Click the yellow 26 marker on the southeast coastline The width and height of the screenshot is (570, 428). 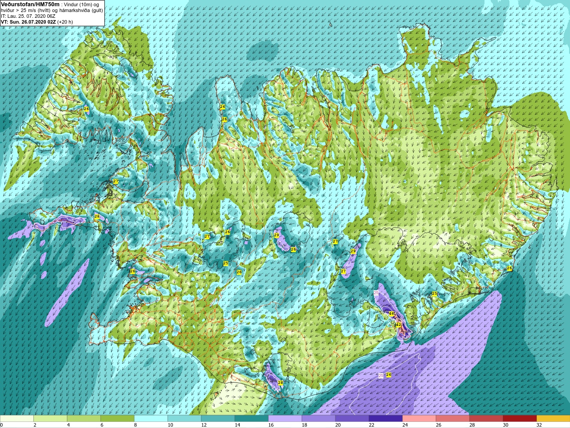click(509, 268)
